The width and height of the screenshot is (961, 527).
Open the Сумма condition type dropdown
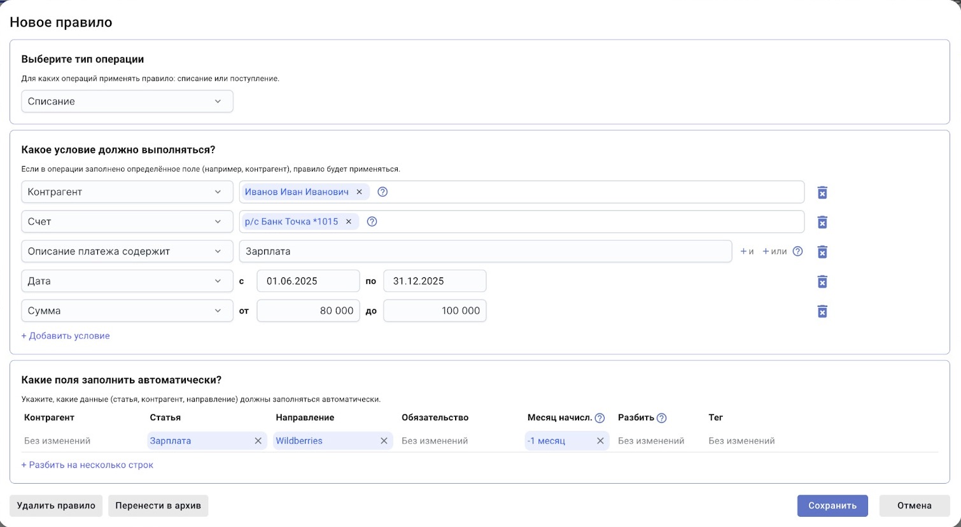127,311
